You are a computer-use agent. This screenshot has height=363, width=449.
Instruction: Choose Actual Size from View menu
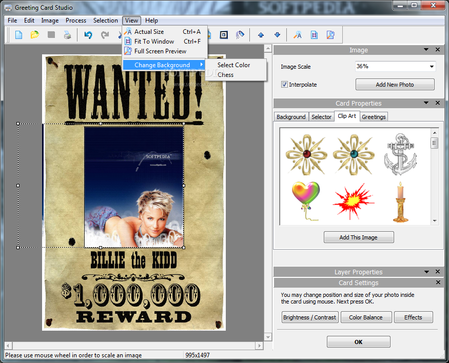[165, 32]
